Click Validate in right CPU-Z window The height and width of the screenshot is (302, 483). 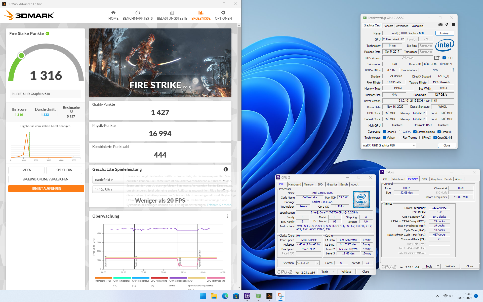click(450, 266)
